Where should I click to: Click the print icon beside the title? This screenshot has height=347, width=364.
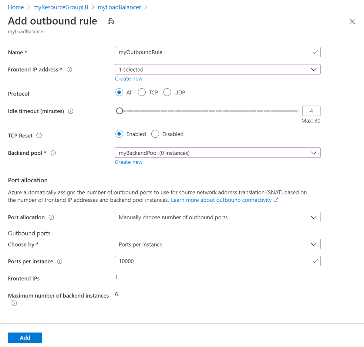point(111,21)
